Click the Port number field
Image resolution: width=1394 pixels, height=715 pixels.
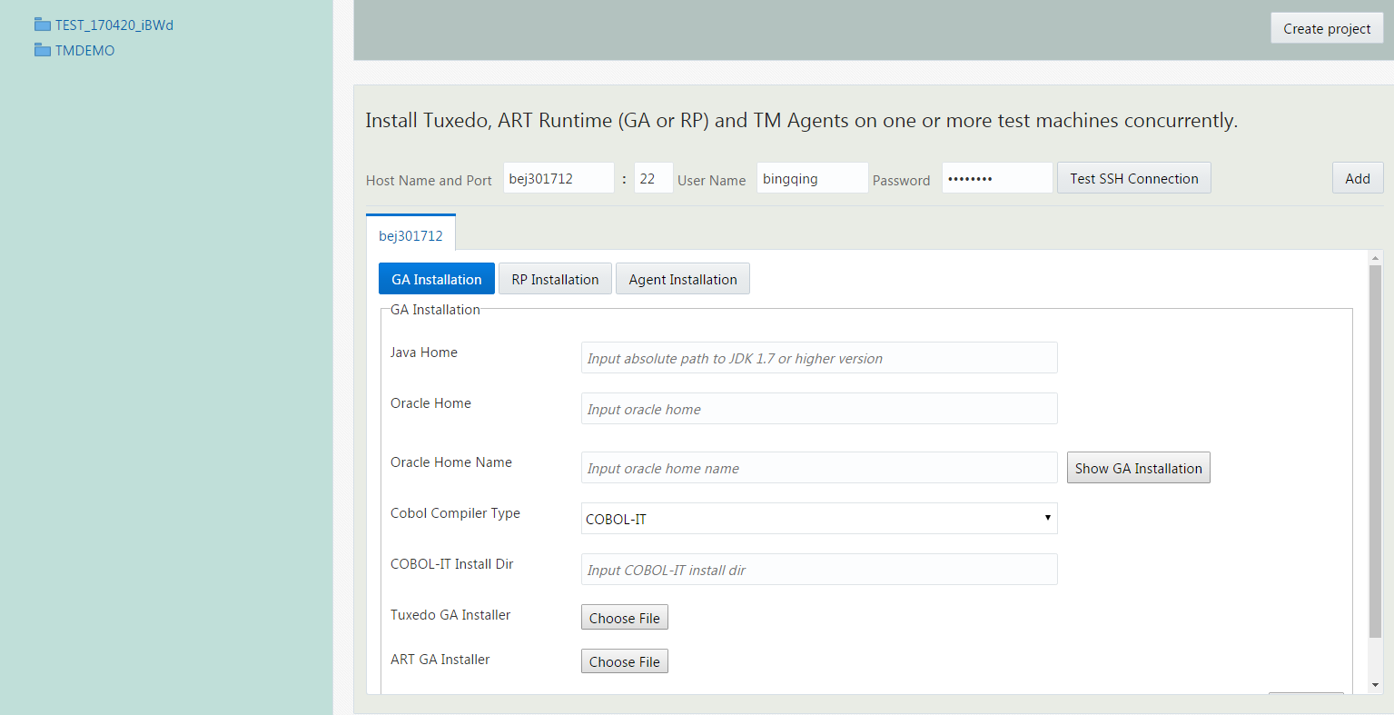tap(653, 178)
